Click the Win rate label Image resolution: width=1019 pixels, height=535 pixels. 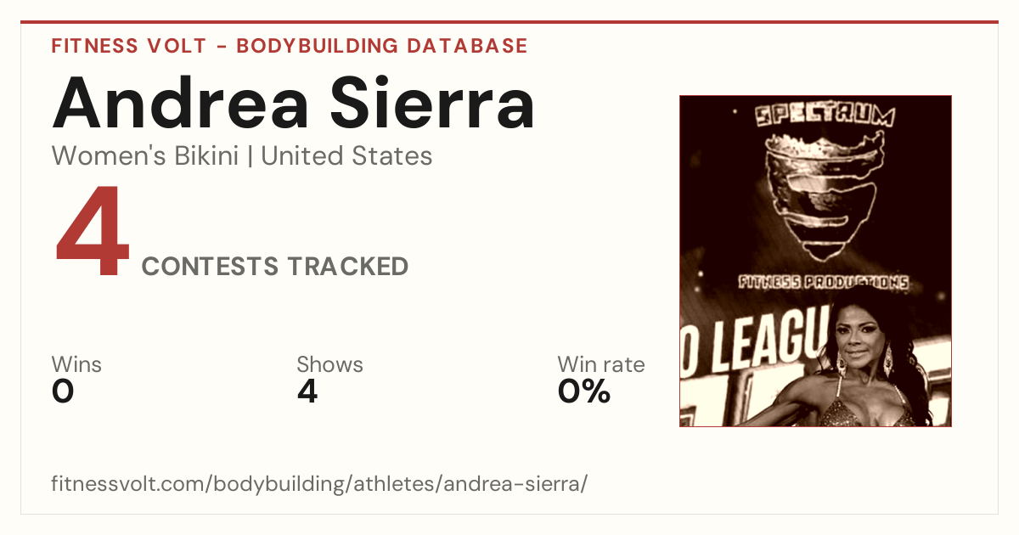601,365
